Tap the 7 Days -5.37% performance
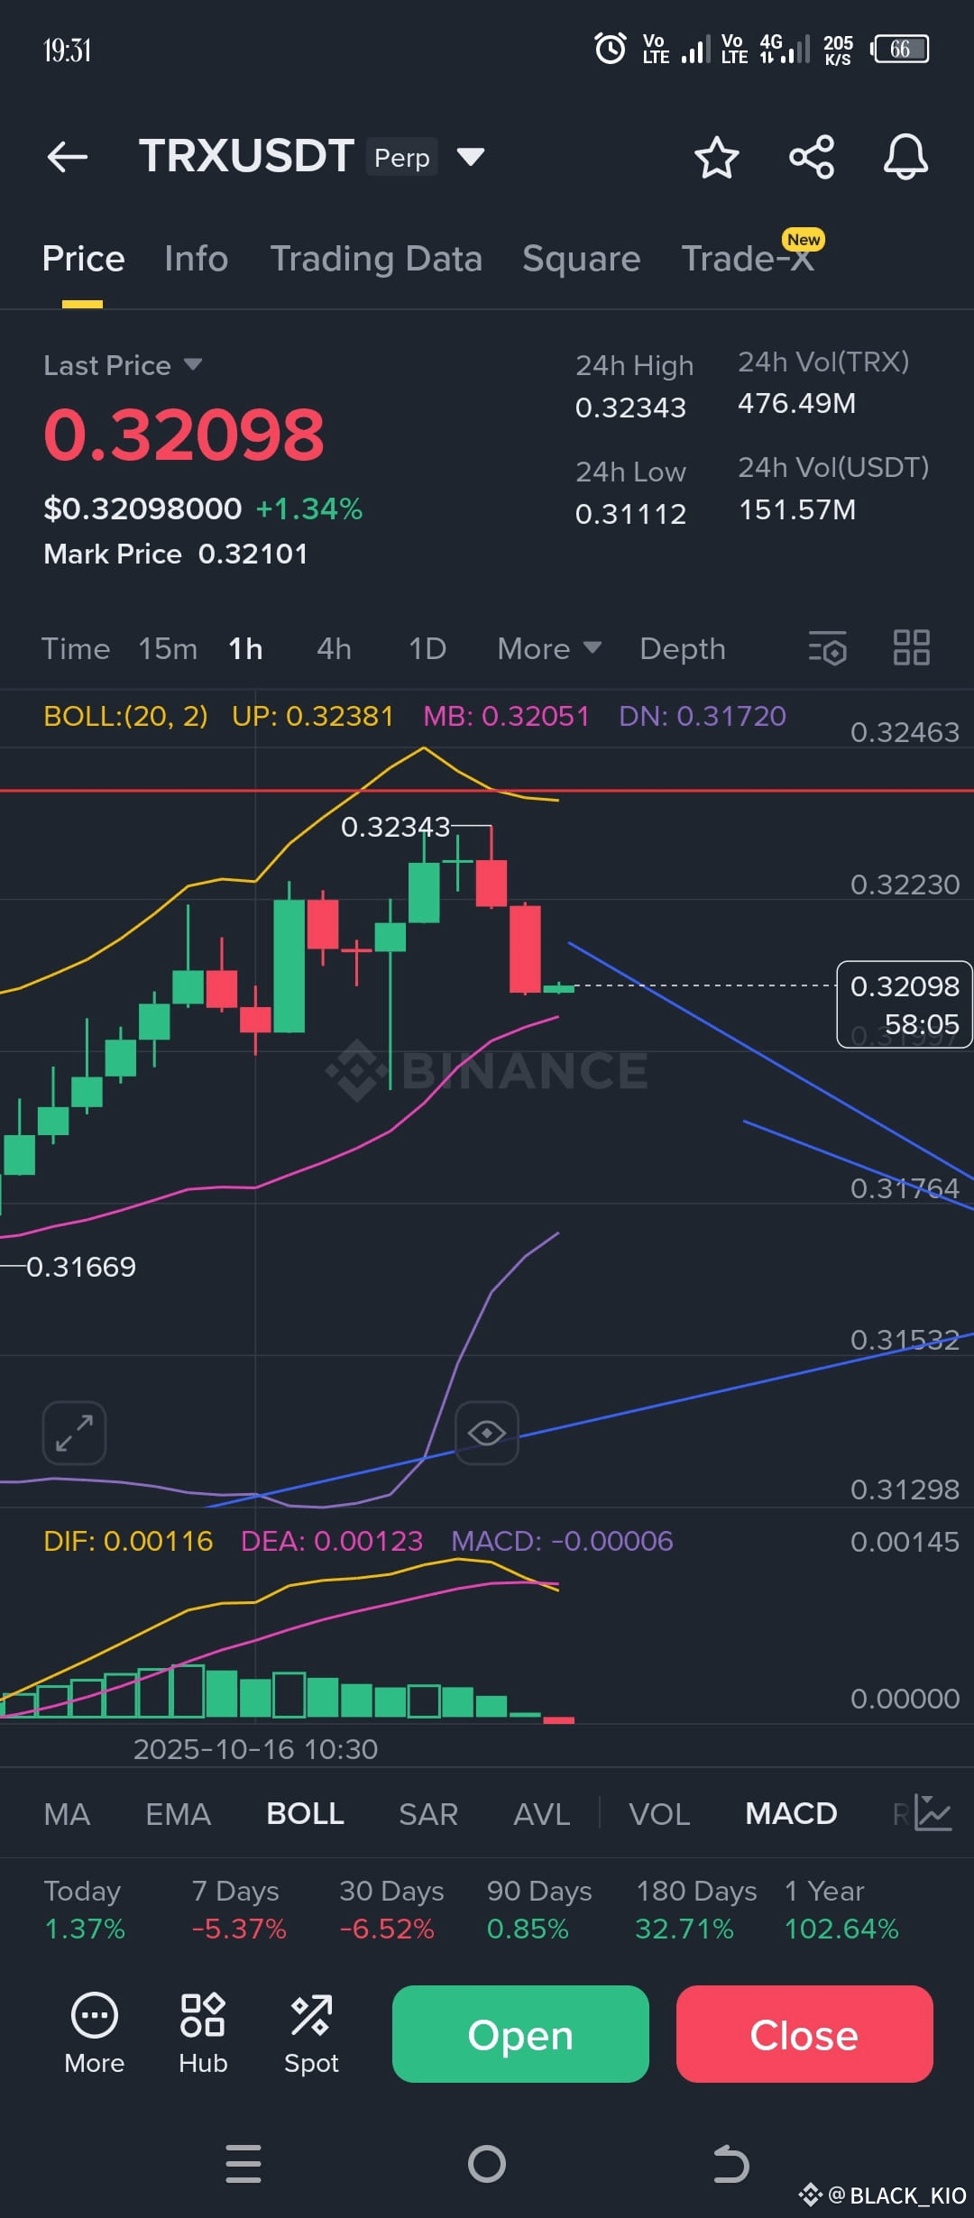974x2218 pixels. 238,1910
